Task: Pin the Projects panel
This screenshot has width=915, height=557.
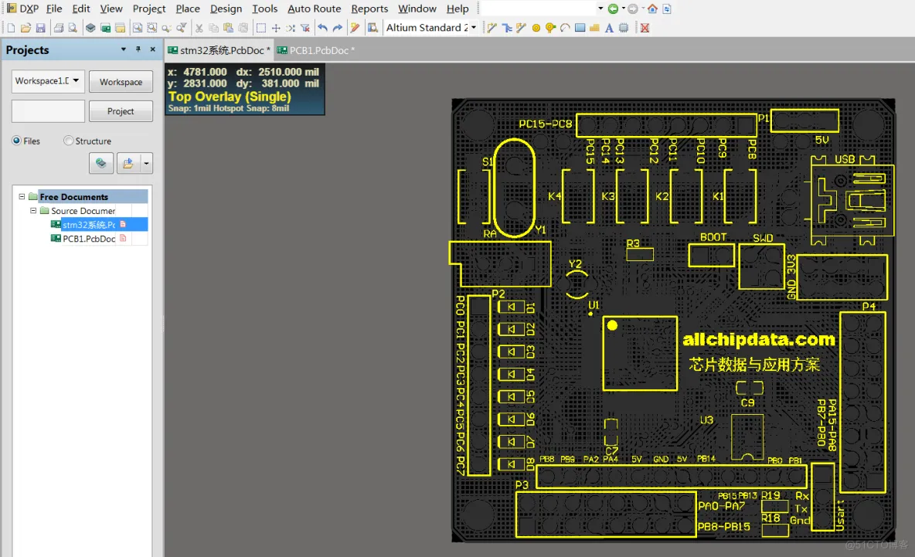Action: [x=138, y=49]
